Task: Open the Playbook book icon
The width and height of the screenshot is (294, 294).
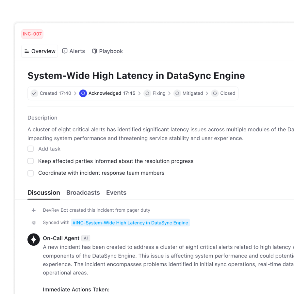Action: coord(94,51)
